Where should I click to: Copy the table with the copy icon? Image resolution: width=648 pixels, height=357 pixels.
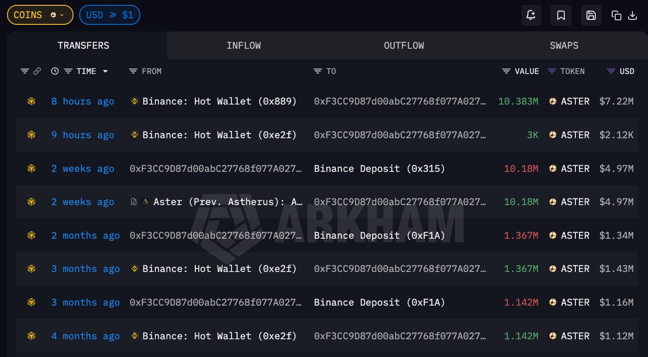(x=616, y=16)
